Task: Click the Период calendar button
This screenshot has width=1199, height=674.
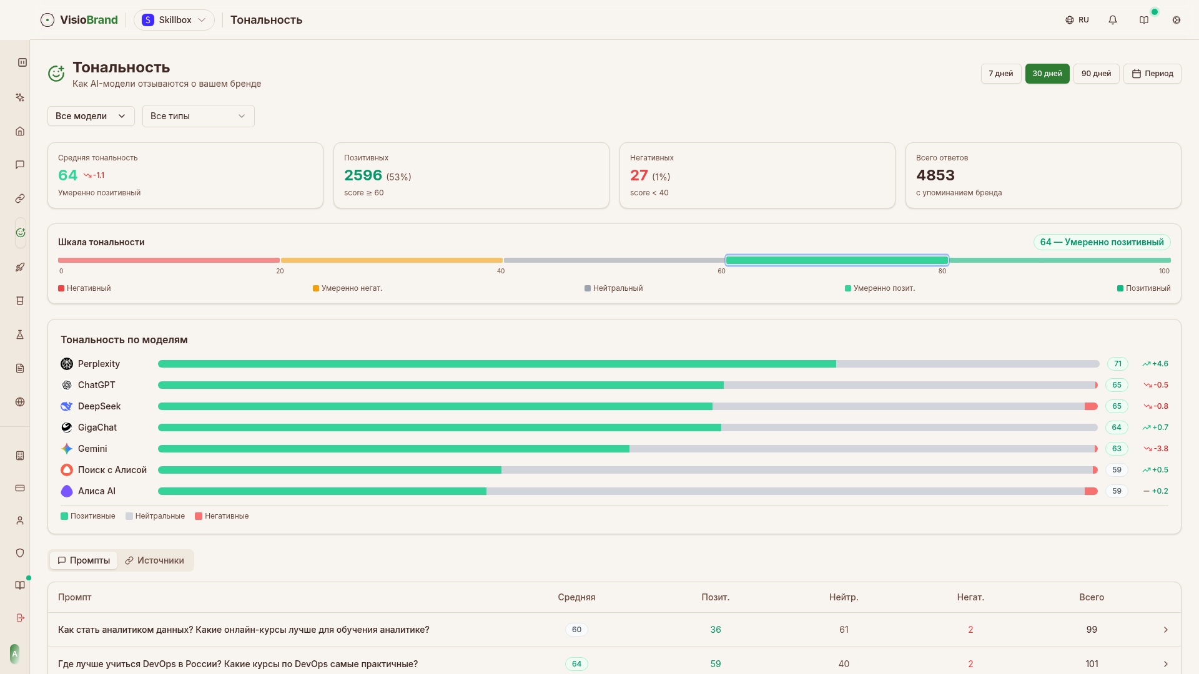Action: pyautogui.click(x=1152, y=74)
